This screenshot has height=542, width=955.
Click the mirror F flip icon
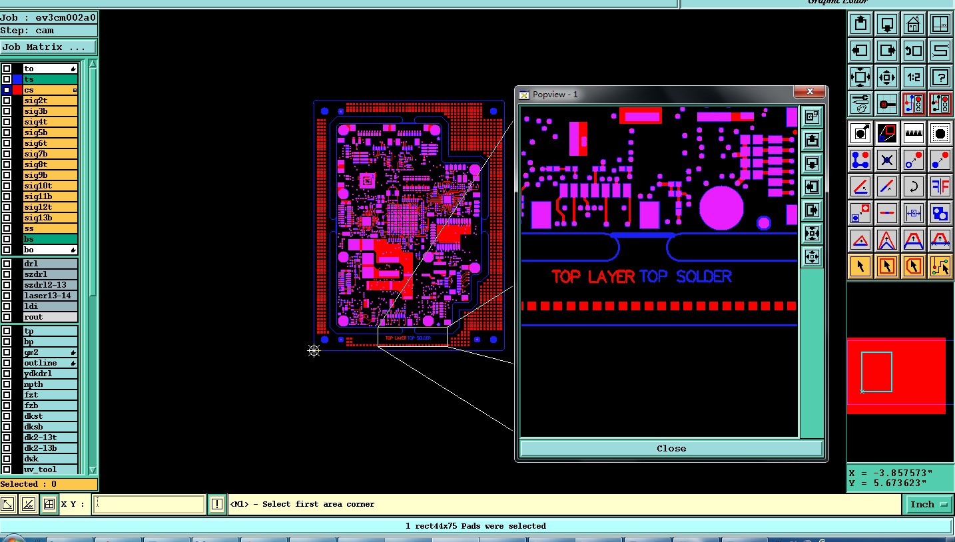point(940,186)
